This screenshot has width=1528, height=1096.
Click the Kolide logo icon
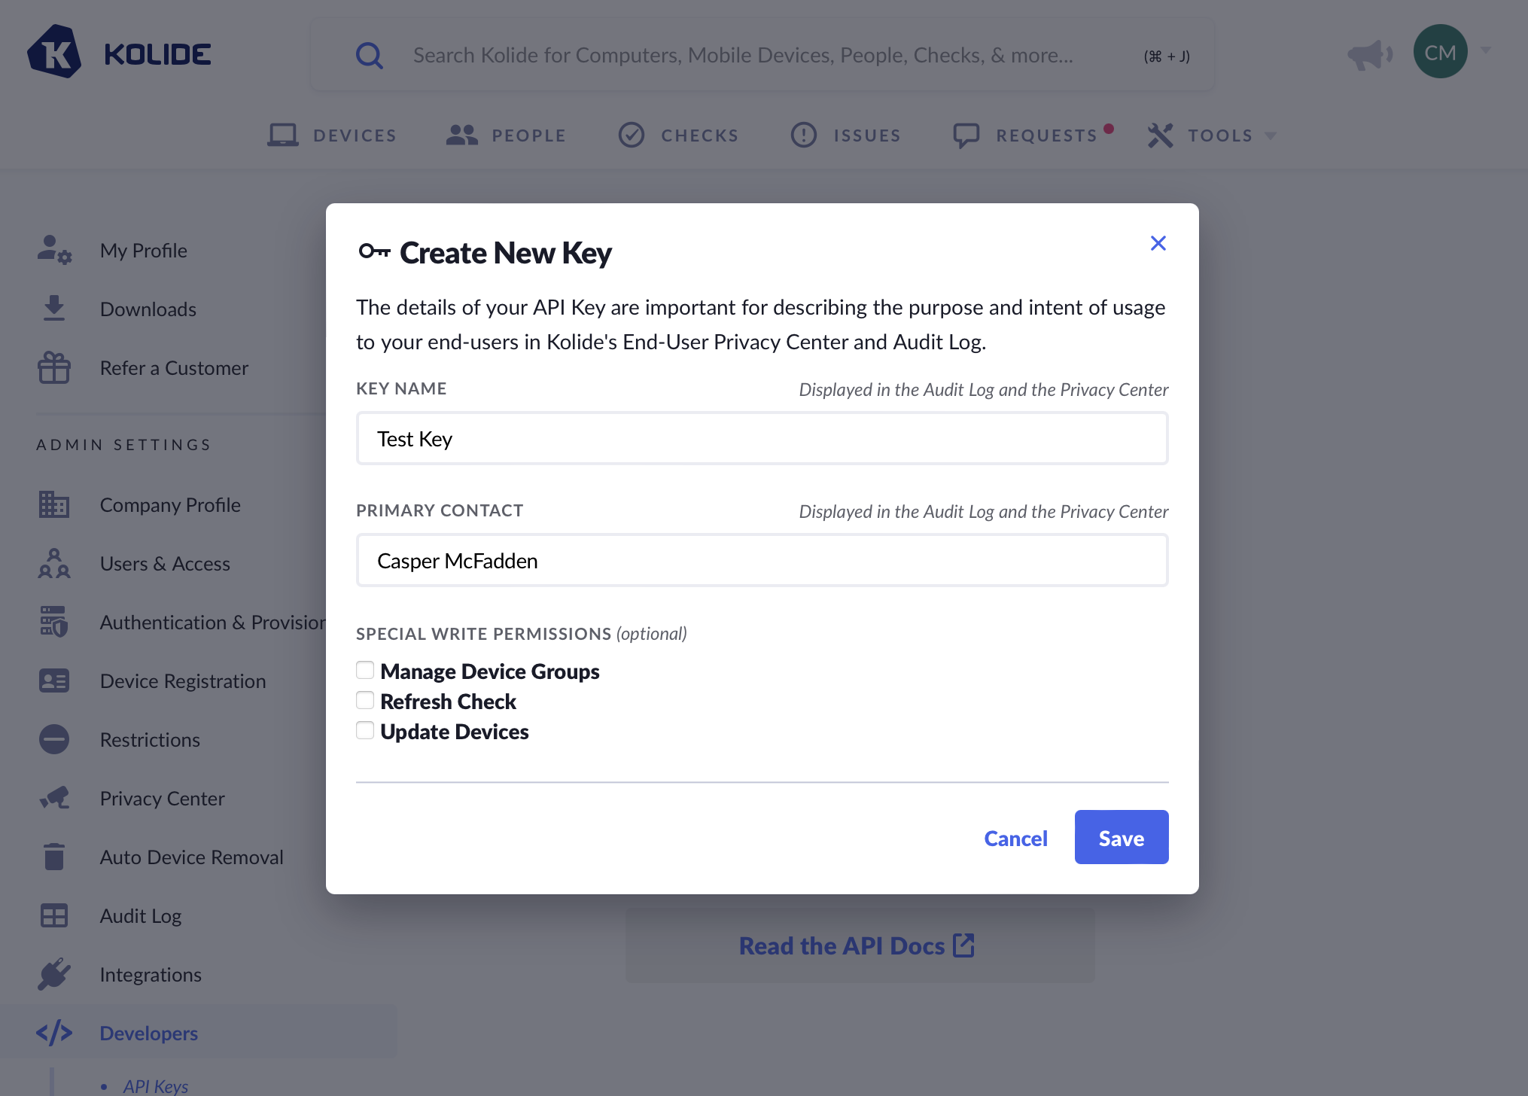54,53
